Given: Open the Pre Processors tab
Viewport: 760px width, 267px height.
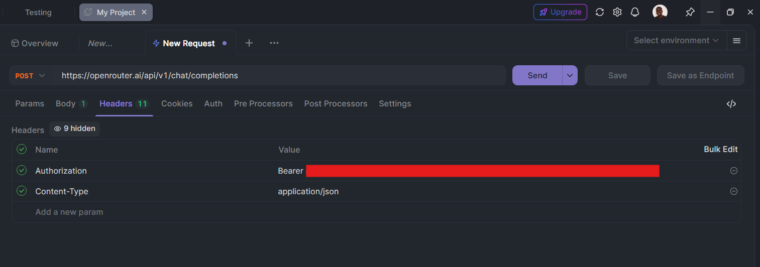Looking at the screenshot, I should tap(263, 103).
